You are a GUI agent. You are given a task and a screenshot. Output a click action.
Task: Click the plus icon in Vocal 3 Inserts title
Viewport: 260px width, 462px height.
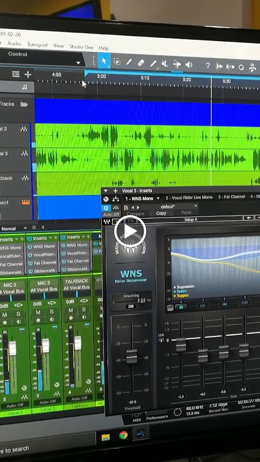(x=116, y=191)
